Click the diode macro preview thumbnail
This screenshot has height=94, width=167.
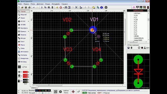[138, 71]
